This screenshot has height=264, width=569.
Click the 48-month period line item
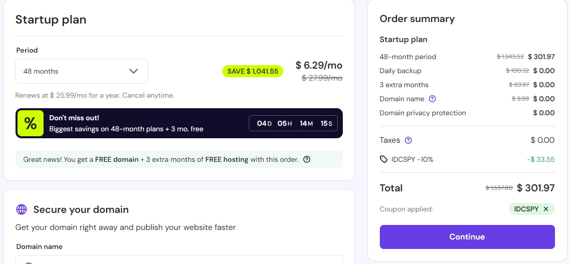tap(408, 57)
